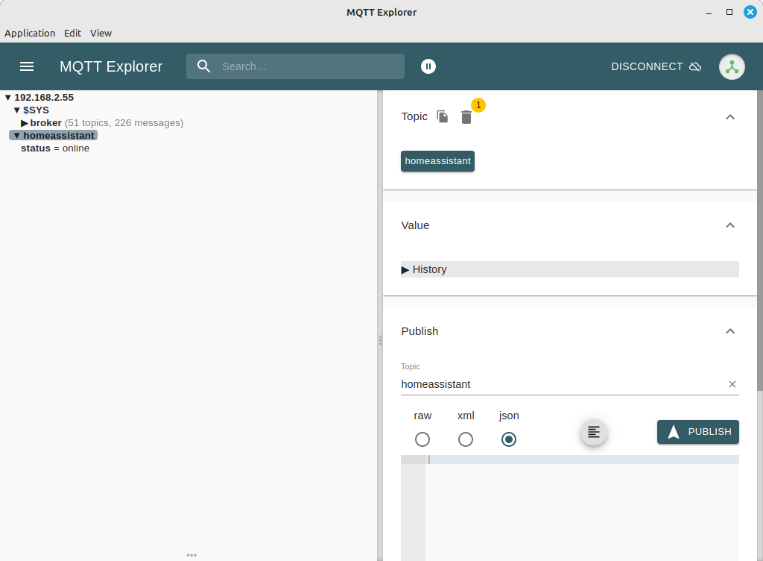Maximize the MQTT Explorer window
This screenshot has height=561, width=763.
[729, 12]
